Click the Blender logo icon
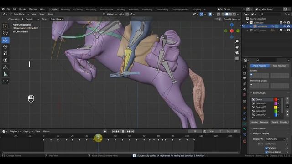 click(x=3, y=9)
